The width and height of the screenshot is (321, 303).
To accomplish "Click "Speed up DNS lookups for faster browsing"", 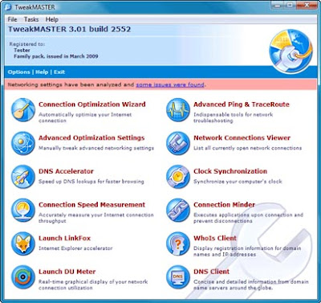I will pyautogui.click(x=91, y=182).
